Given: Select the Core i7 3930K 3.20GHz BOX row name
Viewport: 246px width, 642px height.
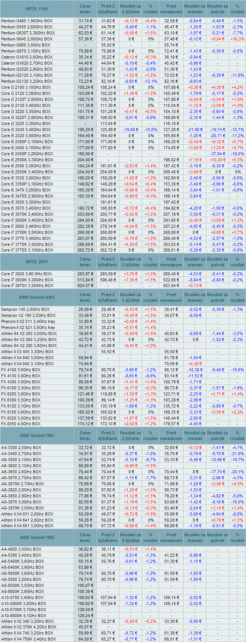Looking at the screenshot, I should (27, 280).
